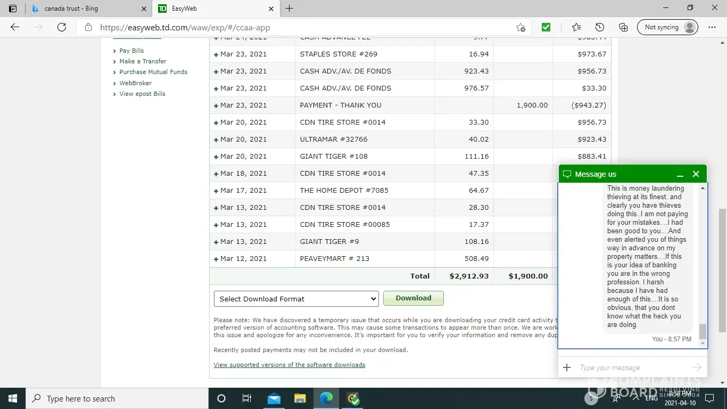Open Purchase Mutual Funds link
Image resolution: width=727 pixels, height=409 pixels.
pos(153,72)
